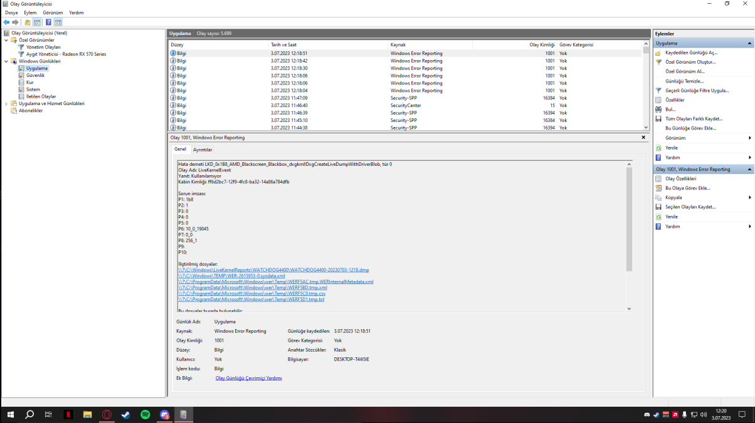Open the Görünüm menu in menu bar

point(53,13)
